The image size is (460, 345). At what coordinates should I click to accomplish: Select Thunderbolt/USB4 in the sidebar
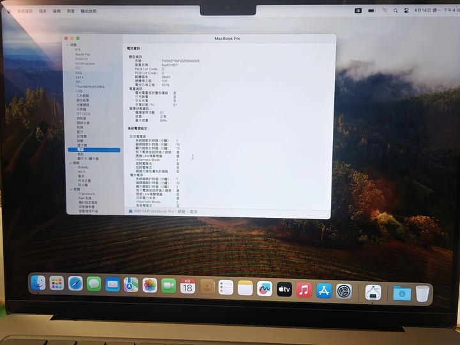point(90,87)
